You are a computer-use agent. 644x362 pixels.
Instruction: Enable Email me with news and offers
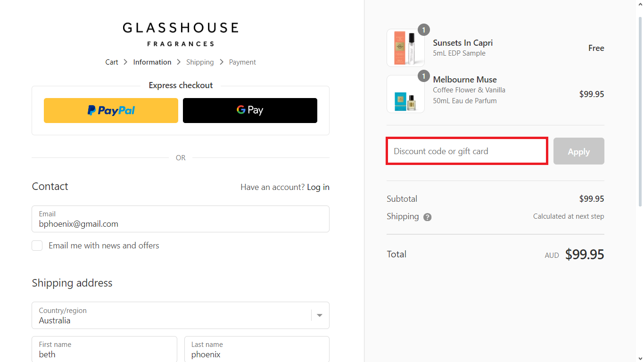point(37,245)
